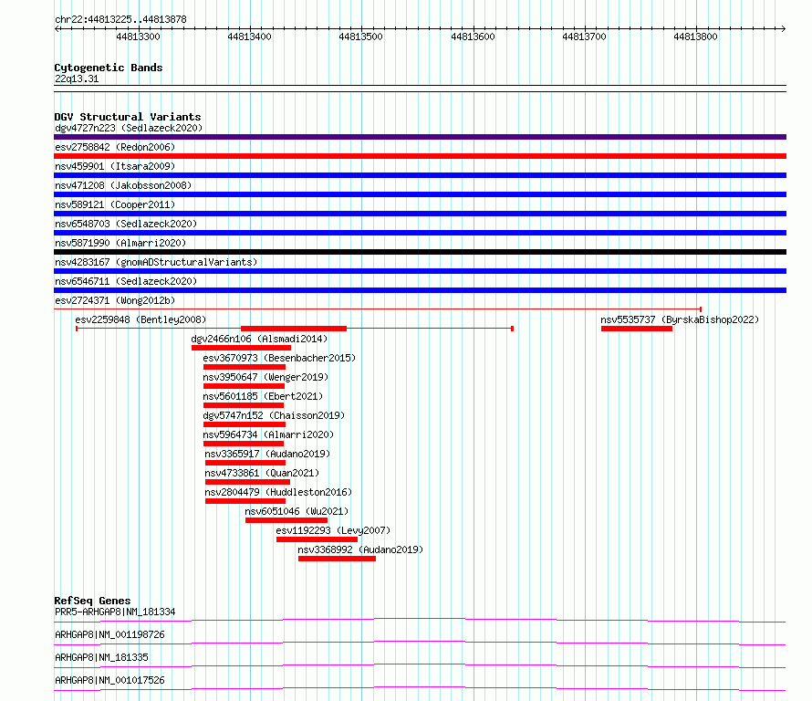
Task: Open esv2758842 (Redon2006) variant label
Action: pos(115,147)
